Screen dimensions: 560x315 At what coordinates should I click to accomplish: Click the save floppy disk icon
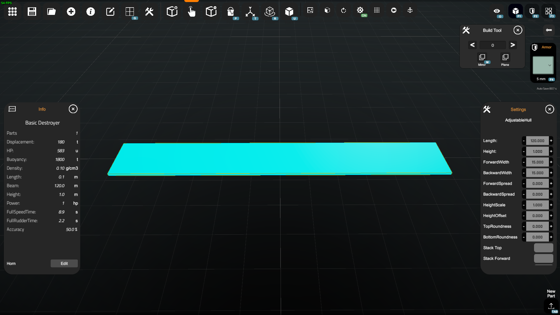click(32, 12)
